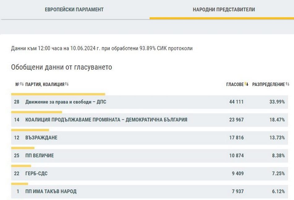Select the ПРОДЪЛЖАВАМЕ ПРОМЯНАТА – ДЕМОКРАТИЧНА БЪЛГАРИЯ row

106,120
